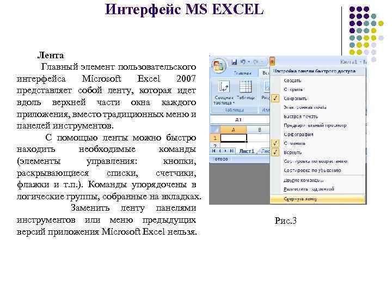Toggle the Quick Access Toolbar customize arrow

272,62
